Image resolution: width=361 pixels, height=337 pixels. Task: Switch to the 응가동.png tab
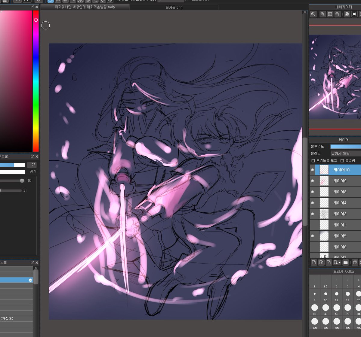point(174,7)
